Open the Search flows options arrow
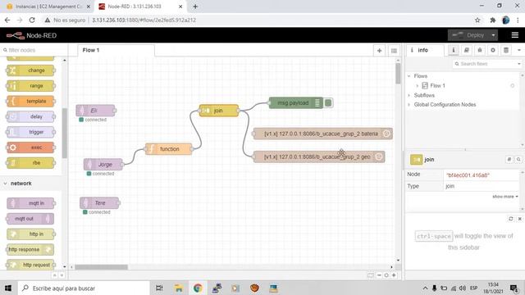Screen dimensions: 525x295 point(519,64)
